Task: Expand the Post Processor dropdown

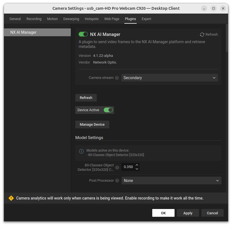Action: click(171, 181)
